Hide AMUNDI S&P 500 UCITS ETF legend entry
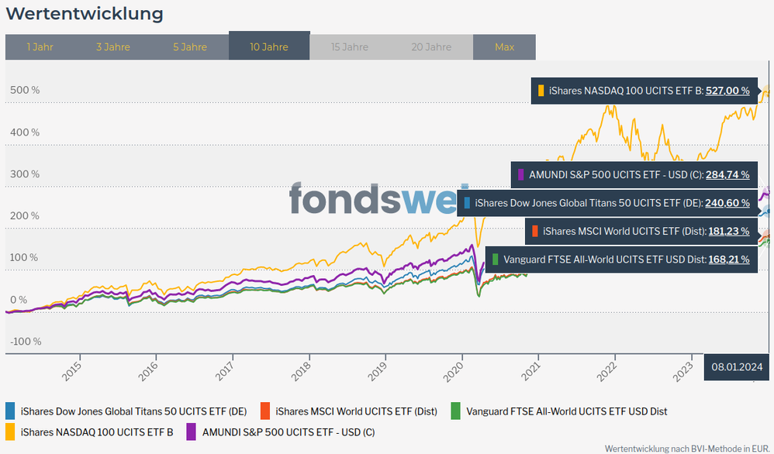Viewport: 774px width, 454px height. coord(288,432)
